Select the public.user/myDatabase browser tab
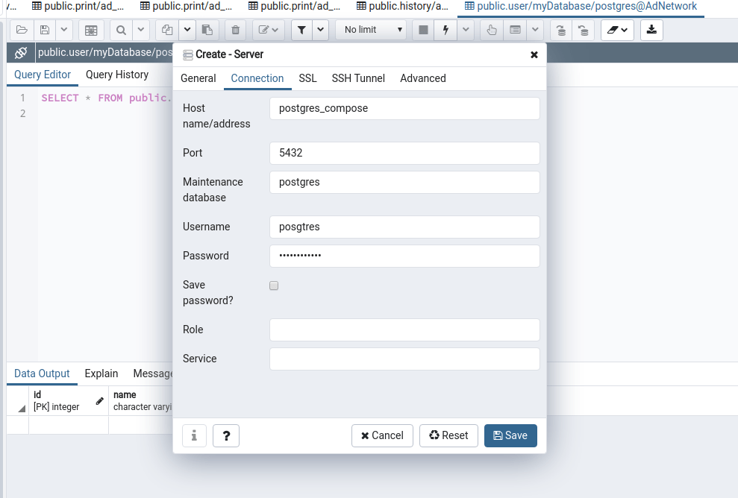Image resolution: width=738 pixels, height=498 pixels. pos(581,7)
